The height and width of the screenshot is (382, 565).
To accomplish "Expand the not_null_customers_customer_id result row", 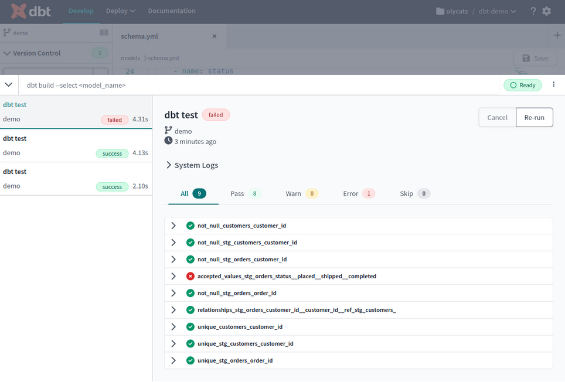I will tap(173, 226).
